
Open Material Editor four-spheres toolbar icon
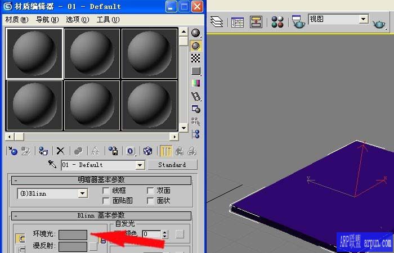277,22
